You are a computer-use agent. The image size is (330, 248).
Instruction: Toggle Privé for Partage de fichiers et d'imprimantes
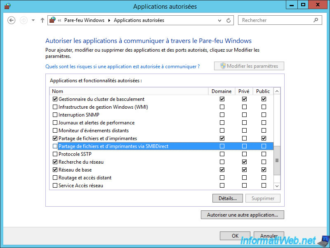(x=244, y=138)
